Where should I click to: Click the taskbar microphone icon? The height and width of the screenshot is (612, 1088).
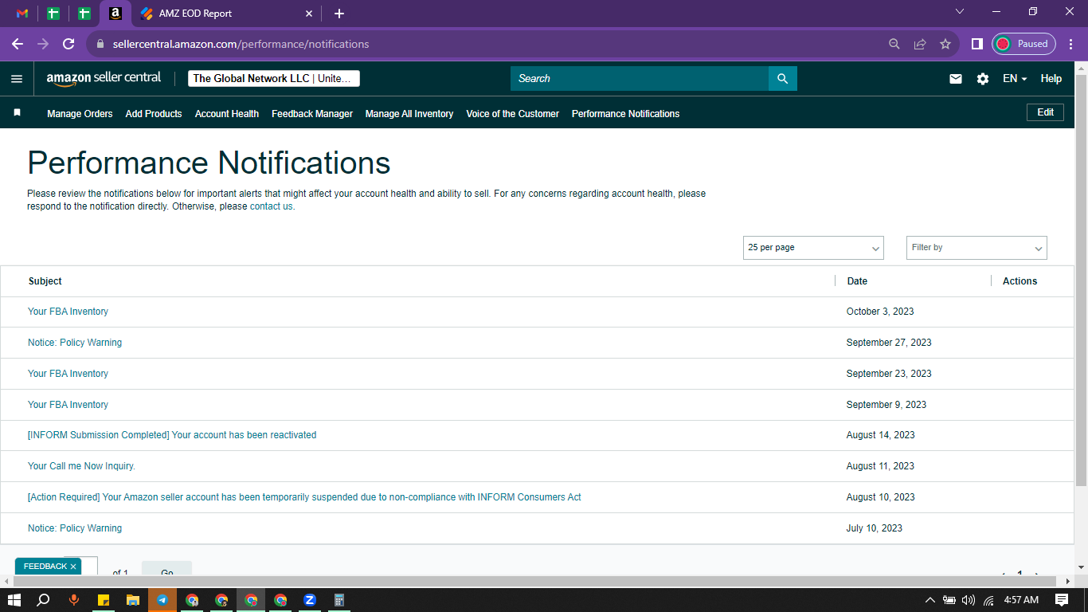(x=74, y=600)
